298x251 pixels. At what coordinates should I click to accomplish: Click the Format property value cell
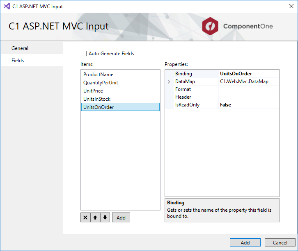tap(248, 89)
